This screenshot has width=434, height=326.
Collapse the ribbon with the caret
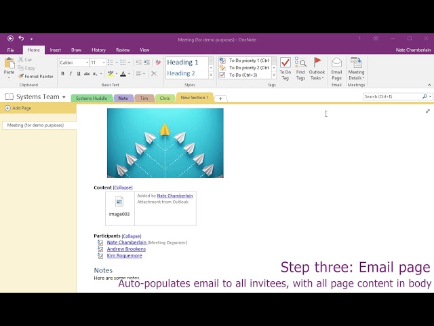tap(429, 85)
